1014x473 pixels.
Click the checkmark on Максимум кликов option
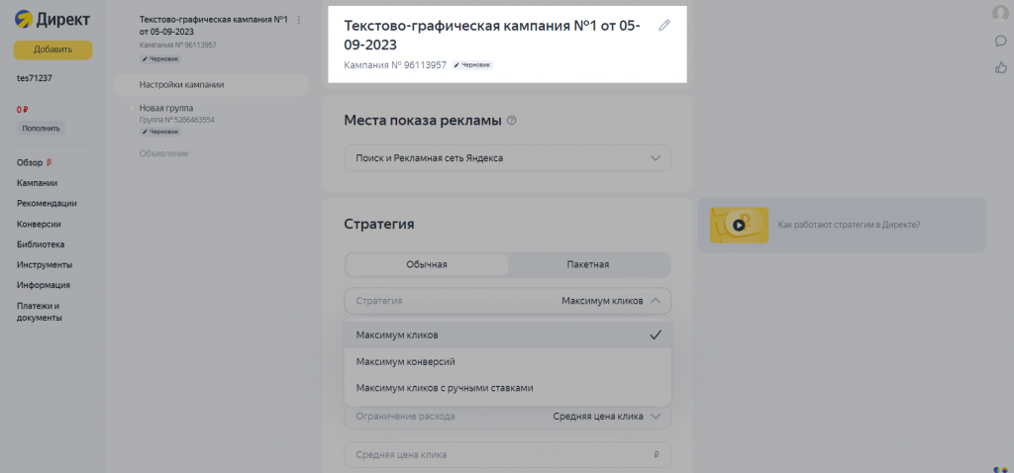pyautogui.click(x=656, y=334)
